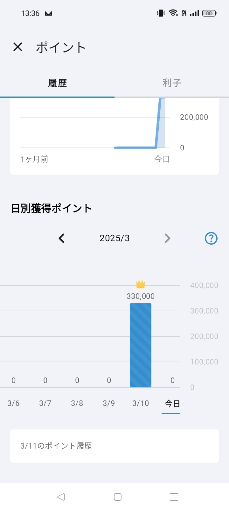Screen dimensions: 229x511
Task: Select the 3/10 date label
Action: point(141,403)
